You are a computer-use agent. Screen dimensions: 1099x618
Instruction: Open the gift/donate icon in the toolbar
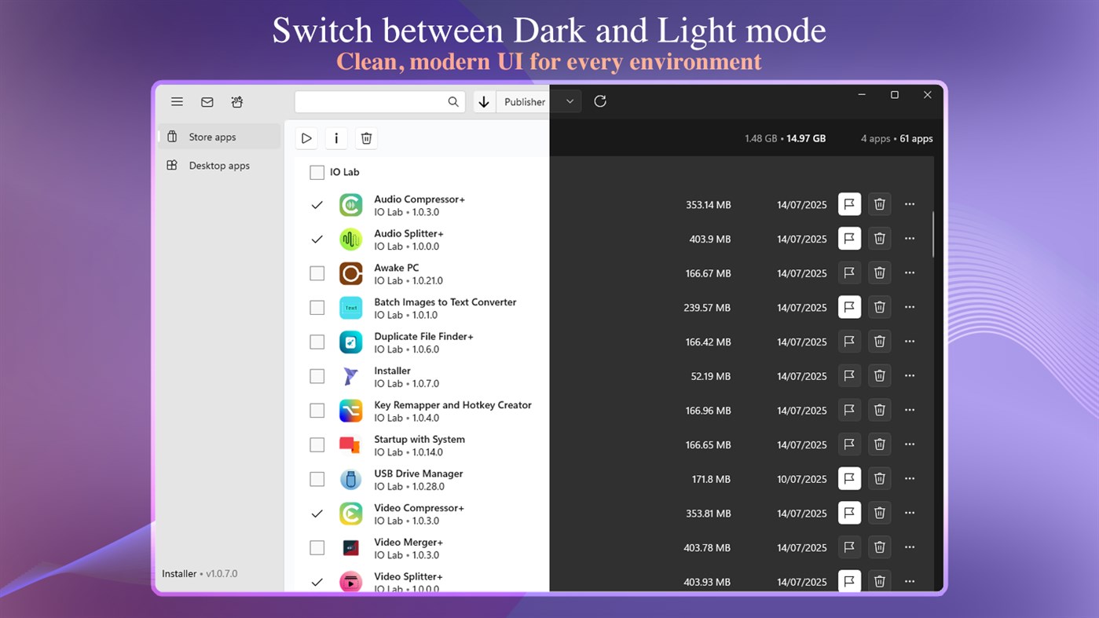click(x=236, y=101)
